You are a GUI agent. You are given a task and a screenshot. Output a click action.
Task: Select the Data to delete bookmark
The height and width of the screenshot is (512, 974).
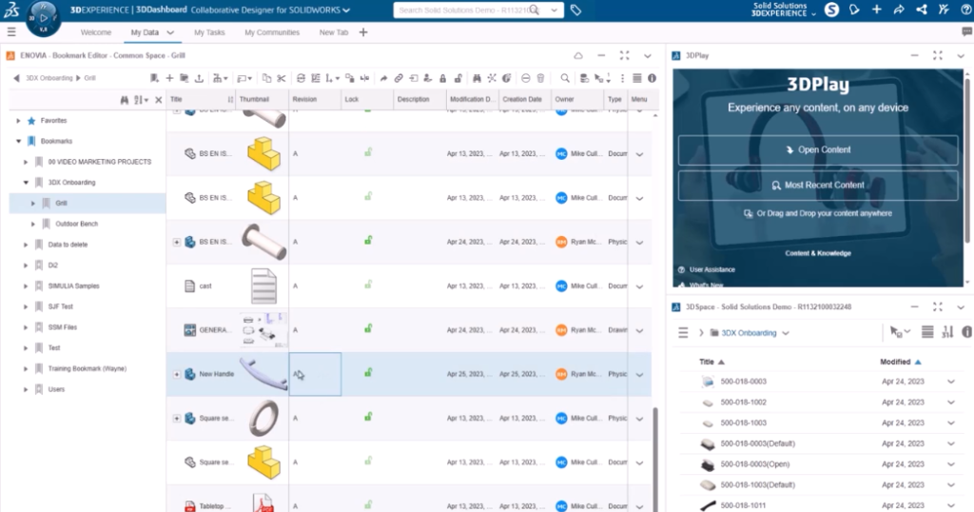point(68,245)
